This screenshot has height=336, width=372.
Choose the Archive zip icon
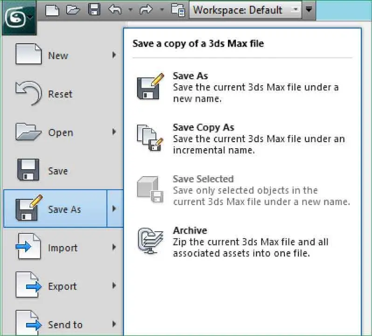click(x=149, y=241)
